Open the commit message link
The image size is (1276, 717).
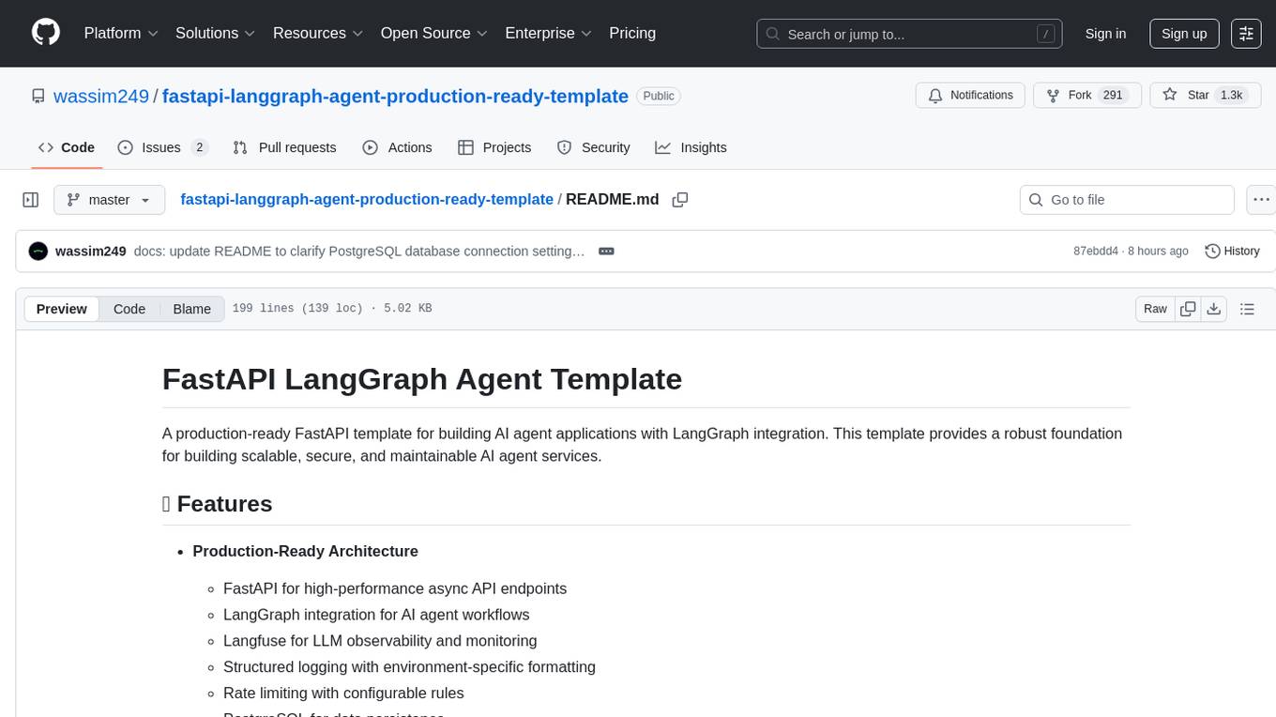pos(359,251)
